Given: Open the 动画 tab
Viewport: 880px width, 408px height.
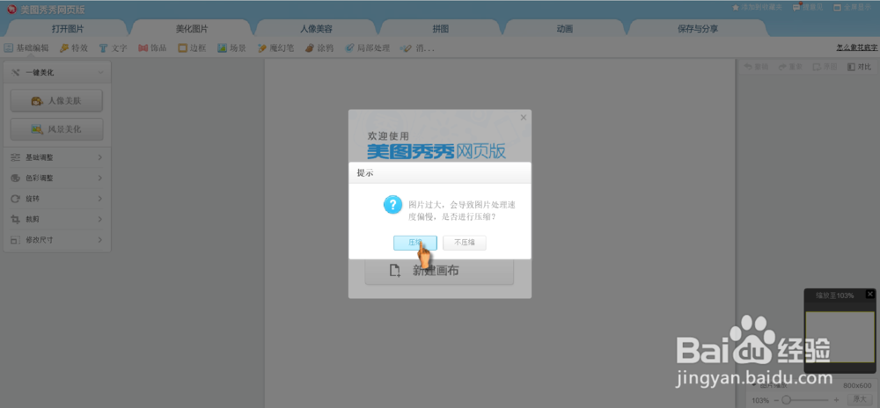Looking at the screenshot, I should coord(565,29).
